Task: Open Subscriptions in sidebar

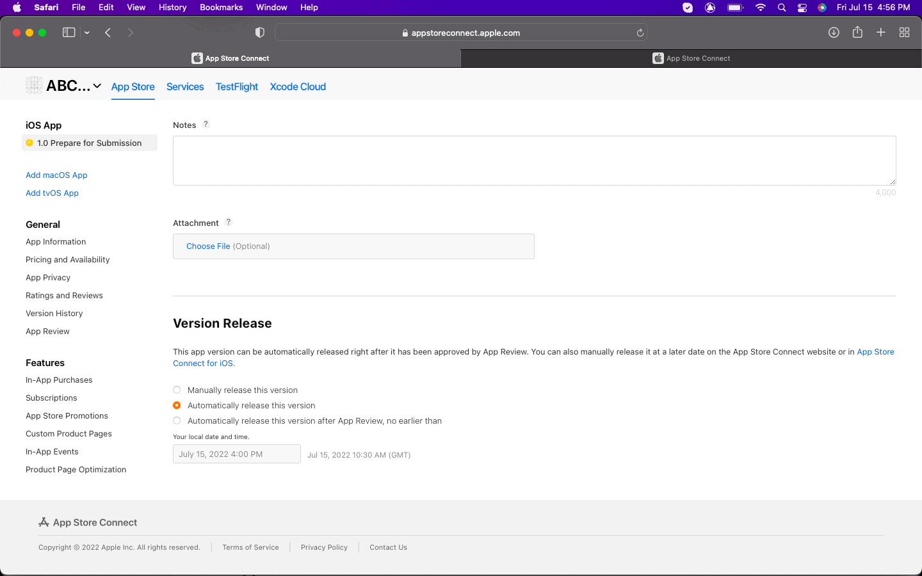Action: 51,397
